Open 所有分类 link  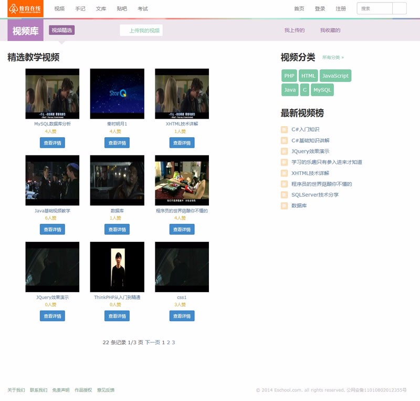(333, 57)
